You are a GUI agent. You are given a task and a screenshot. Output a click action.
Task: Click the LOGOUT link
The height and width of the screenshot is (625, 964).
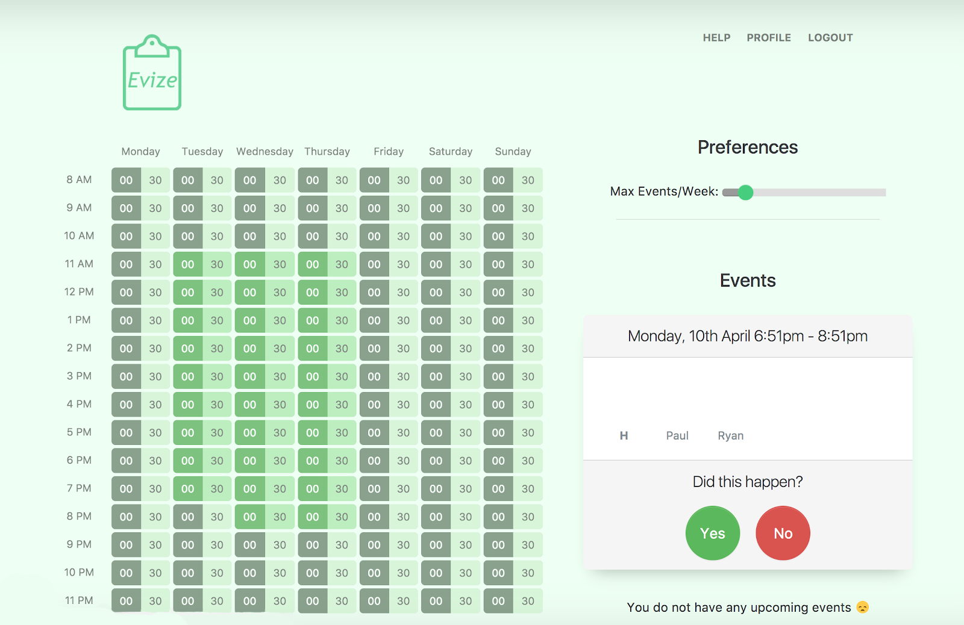point(830,37)
